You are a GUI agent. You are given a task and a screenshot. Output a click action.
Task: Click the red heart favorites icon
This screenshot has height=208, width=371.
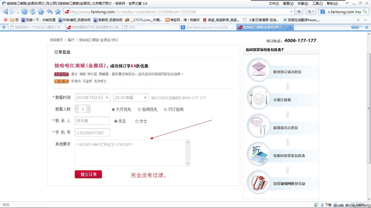[5, 20]
